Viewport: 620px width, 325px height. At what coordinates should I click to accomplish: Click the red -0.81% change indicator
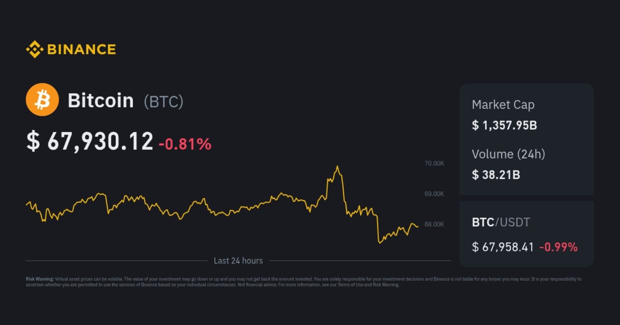(x=185, y=144)
